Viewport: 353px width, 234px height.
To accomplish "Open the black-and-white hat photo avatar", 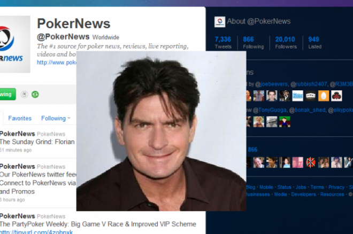I will click(272, 122).
